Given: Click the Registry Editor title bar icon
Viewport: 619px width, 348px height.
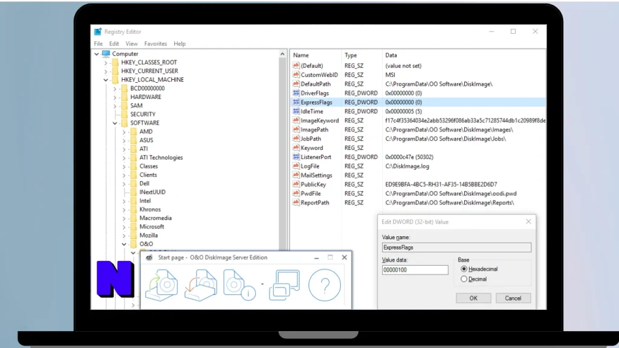Looking at the screenshot, I should point(97,31).
